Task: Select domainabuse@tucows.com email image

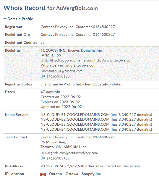Action: coord(62,71)
